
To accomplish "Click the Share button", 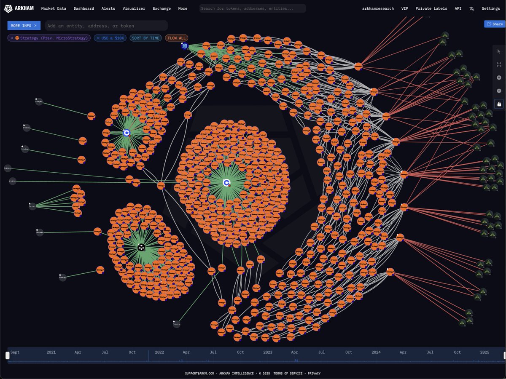I will click(495, 24).
